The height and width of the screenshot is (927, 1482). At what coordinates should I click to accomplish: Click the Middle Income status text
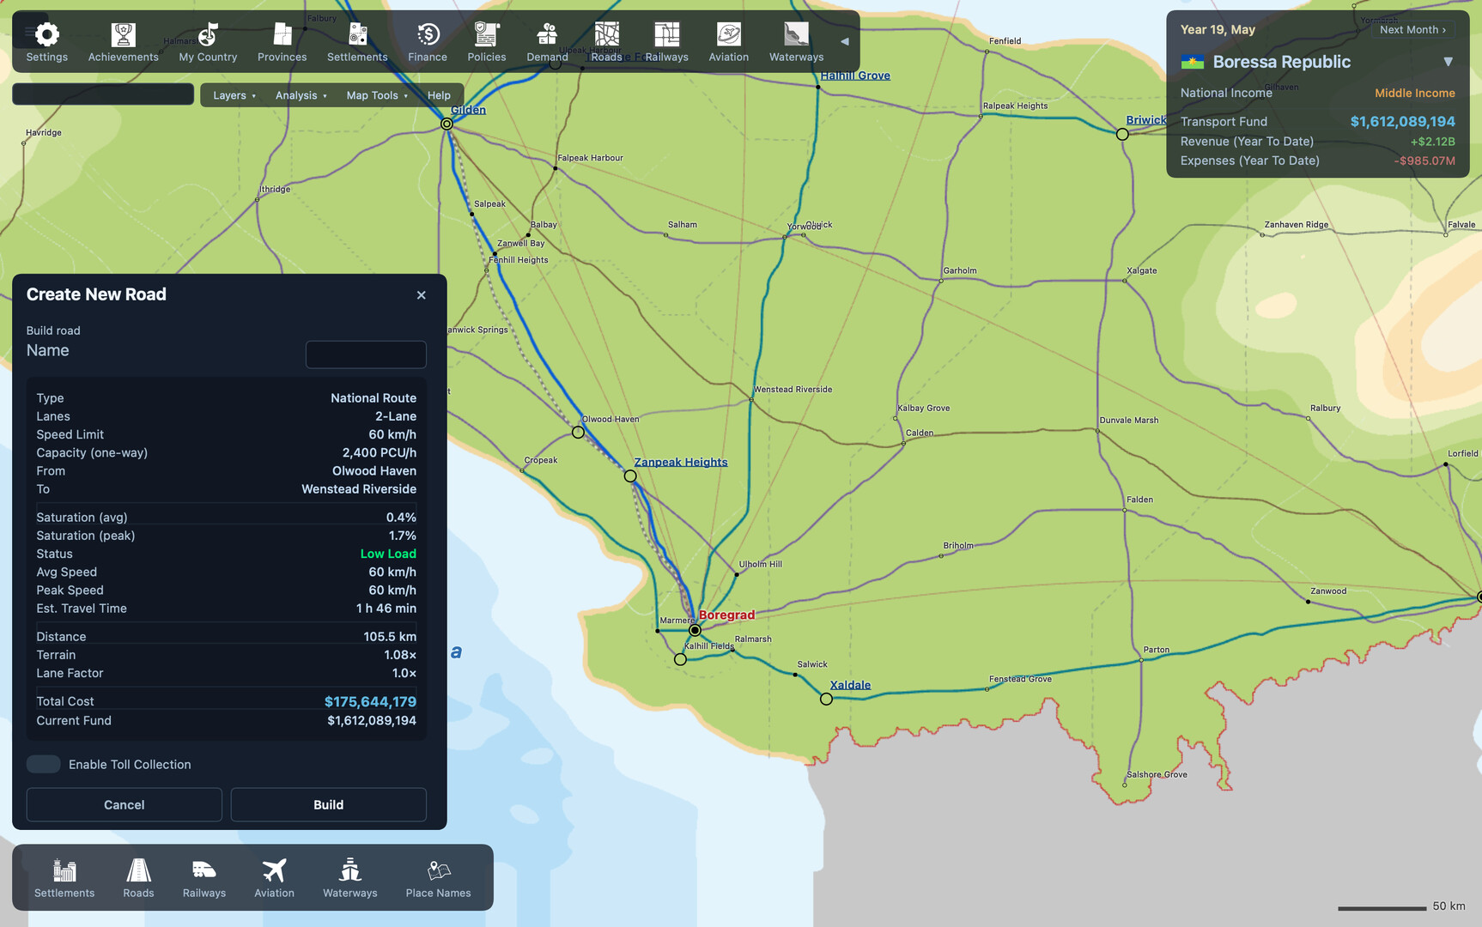(x=1414, y=93)
